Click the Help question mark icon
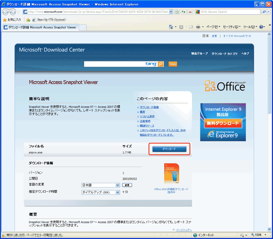The height and width of the screenshot is (239, 273). 261,27
